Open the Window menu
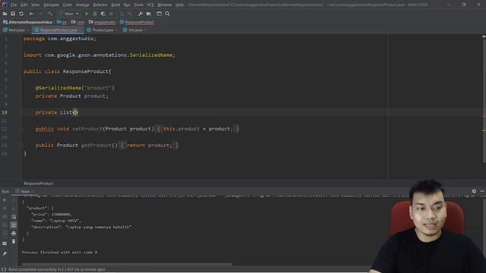 point(164,5)
